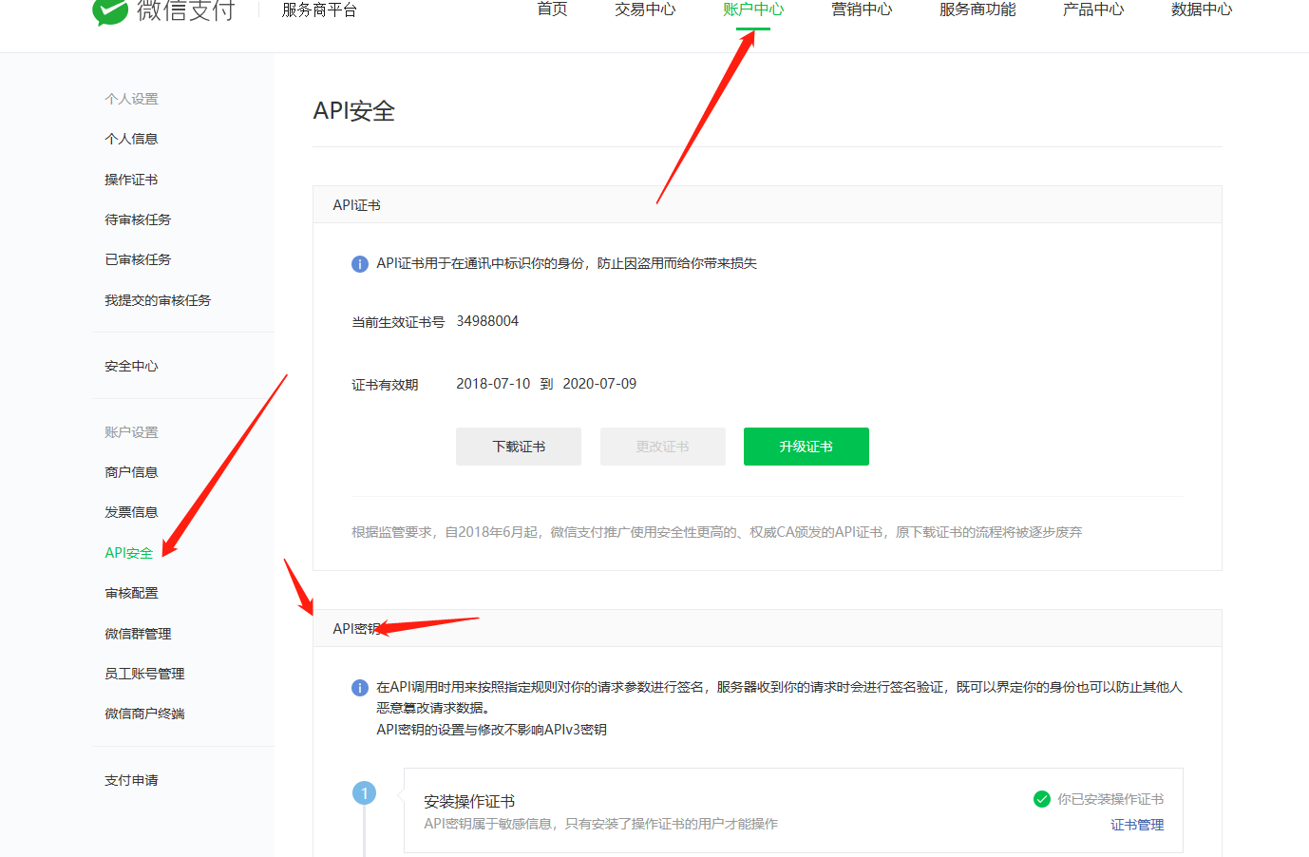Image resolution: width=1309 pixels, height=857 pixels.
Task: Click the 你已安装操作证书 status text
Action: 1110,799
